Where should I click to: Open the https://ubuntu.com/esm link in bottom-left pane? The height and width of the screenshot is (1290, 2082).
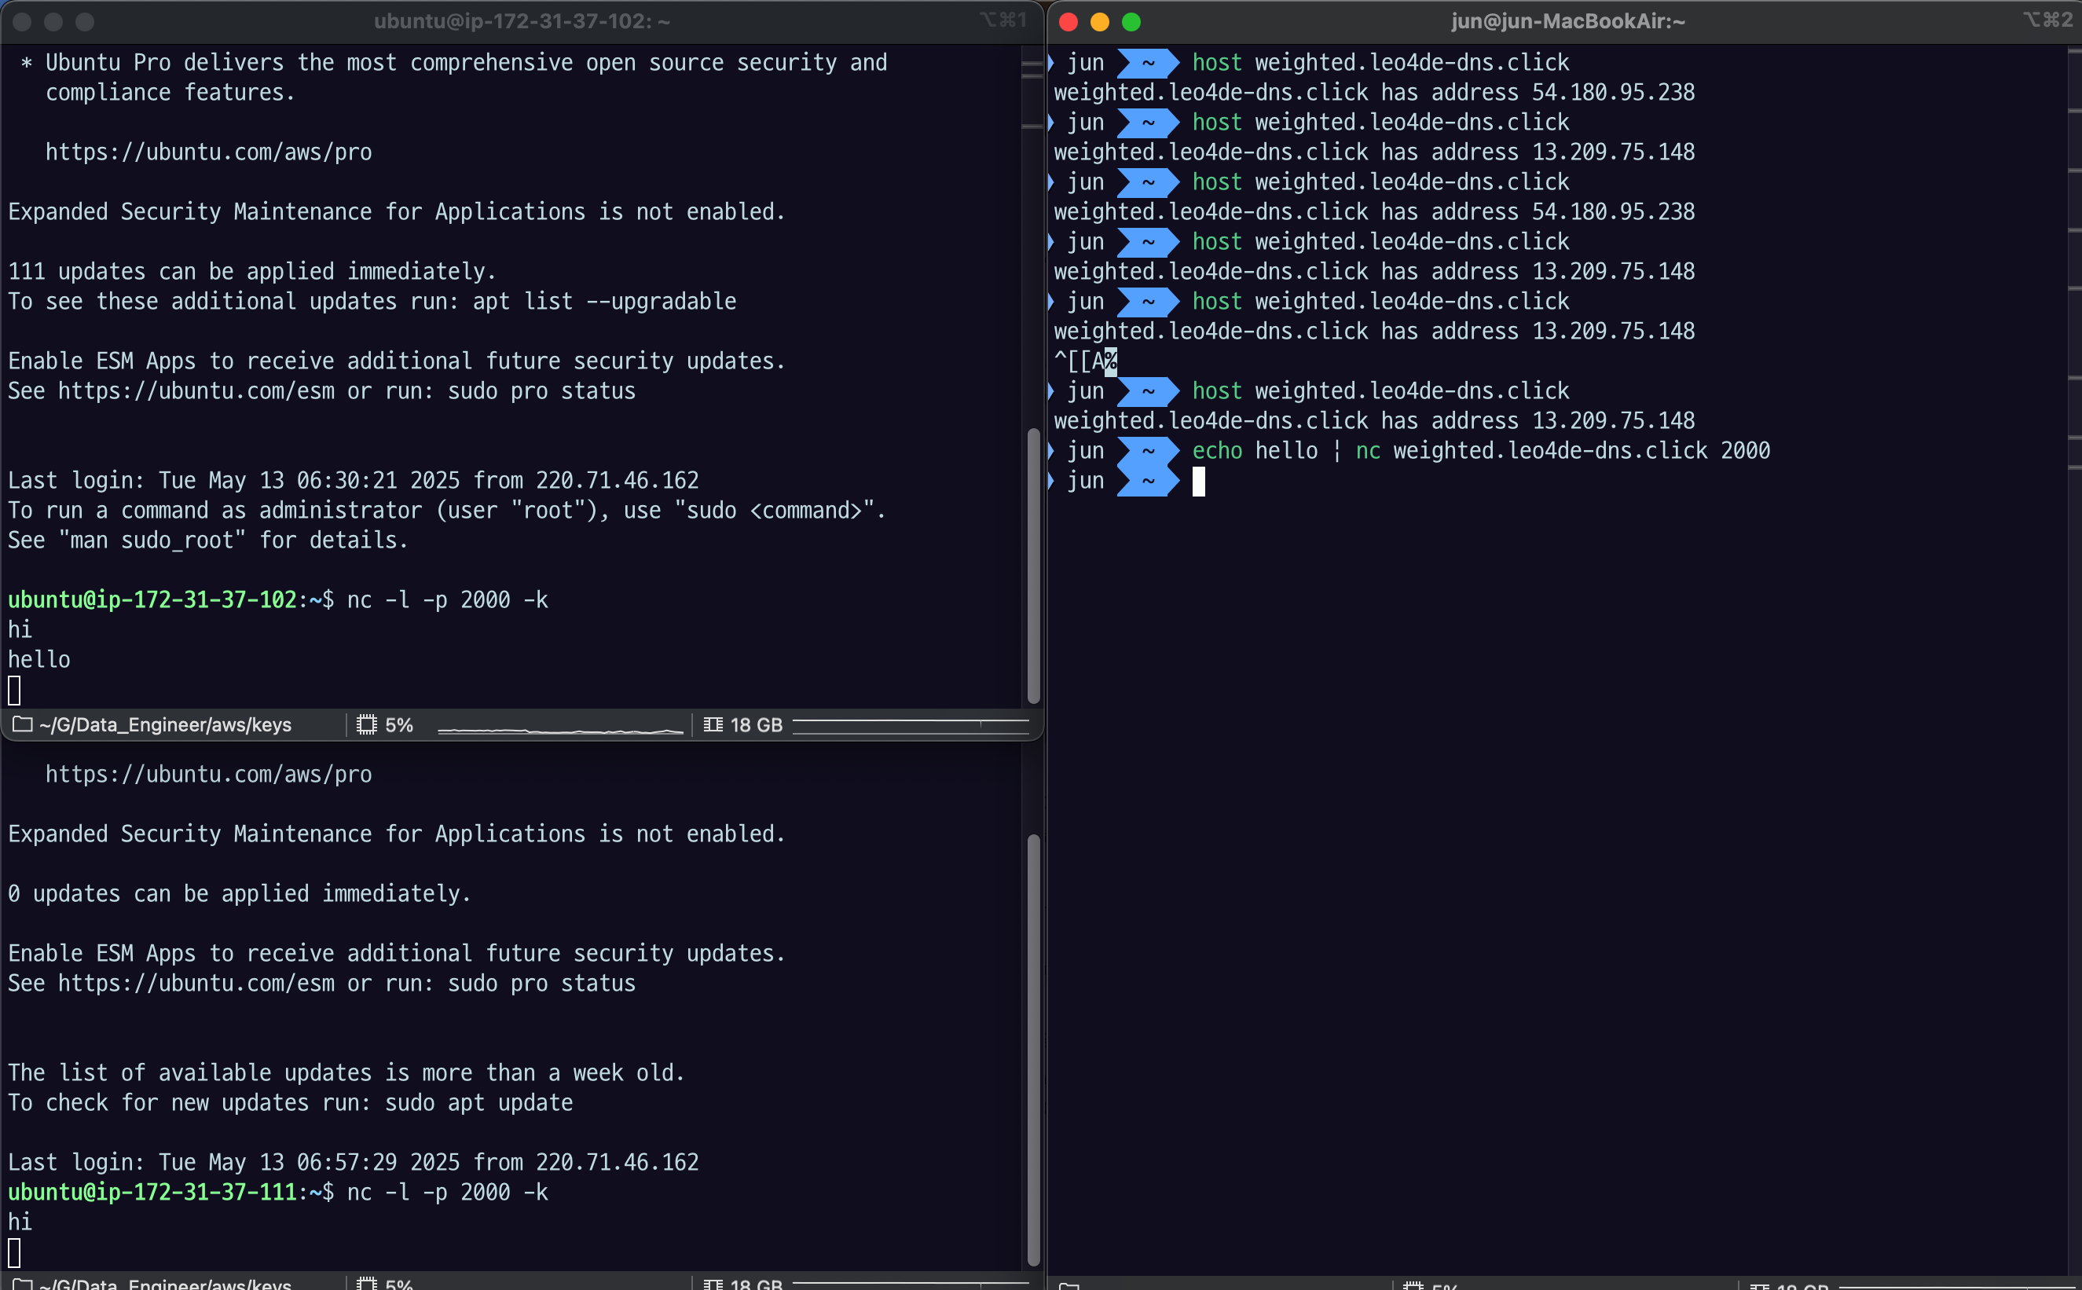click(x=196, y=984)
